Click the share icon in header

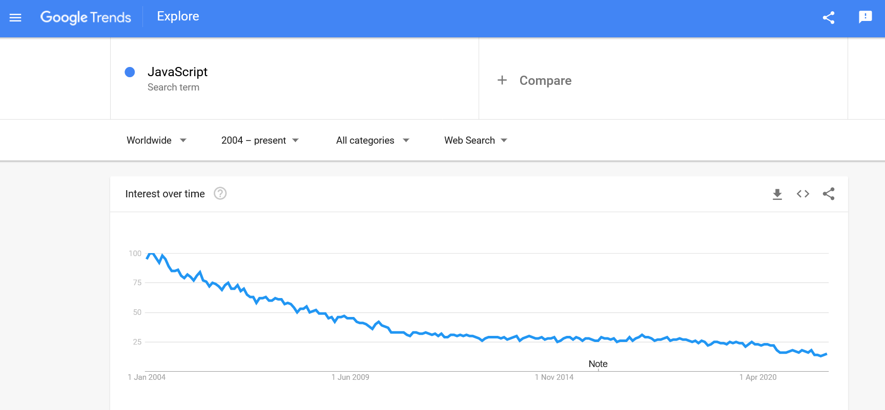tap(829, 18)
